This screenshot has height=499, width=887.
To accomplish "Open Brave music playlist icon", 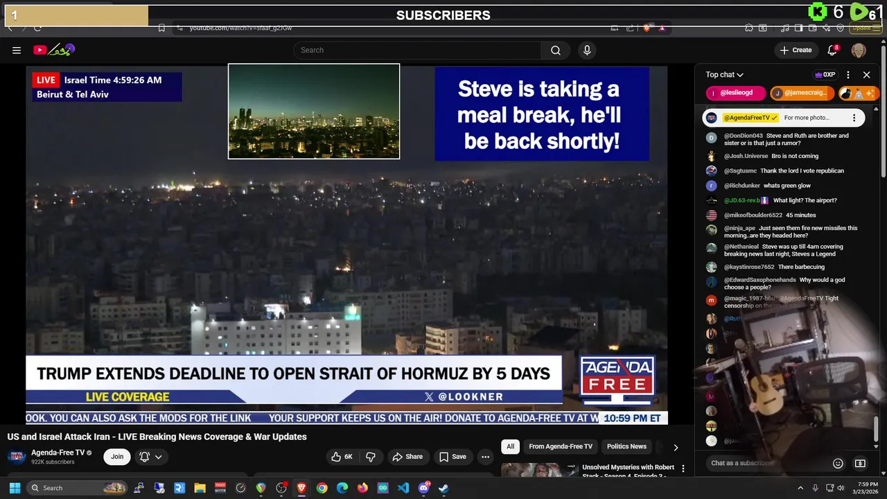I will 784,28.
